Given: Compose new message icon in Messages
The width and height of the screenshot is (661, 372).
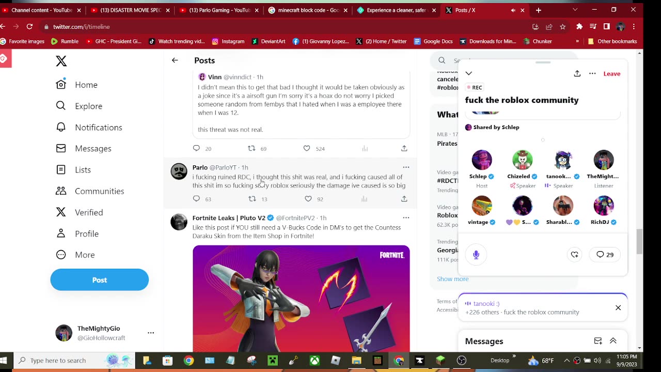Looking at the screenshot, I should point(598,341).
